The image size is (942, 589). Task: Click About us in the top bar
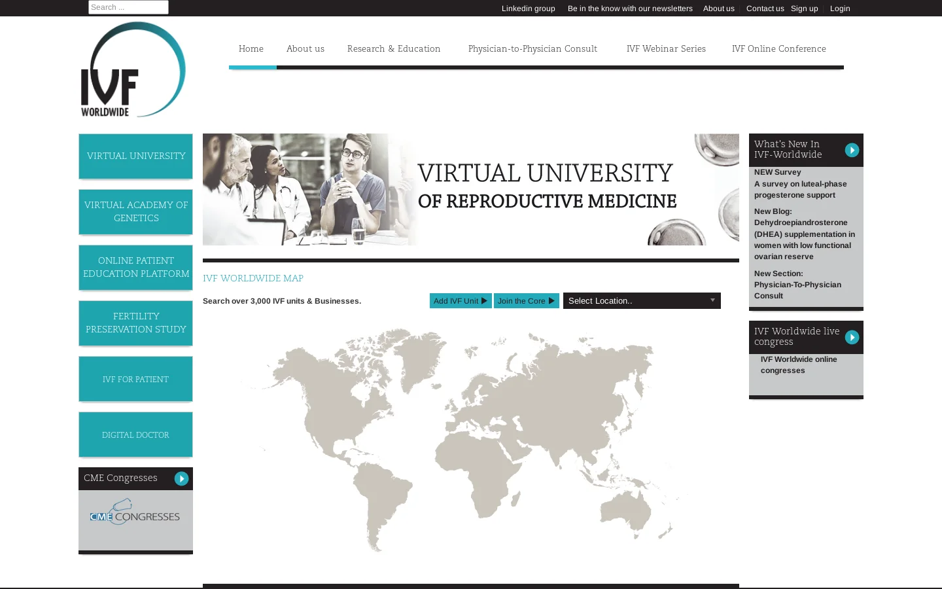coord(719,9)
